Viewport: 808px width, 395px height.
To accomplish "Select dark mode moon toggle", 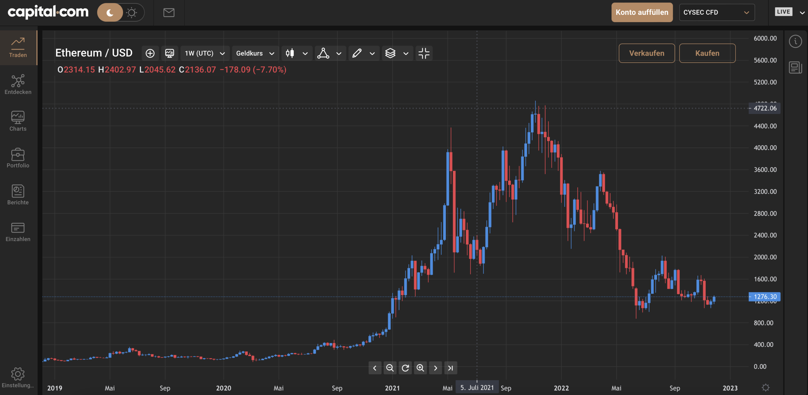I will tap(110, 13).
